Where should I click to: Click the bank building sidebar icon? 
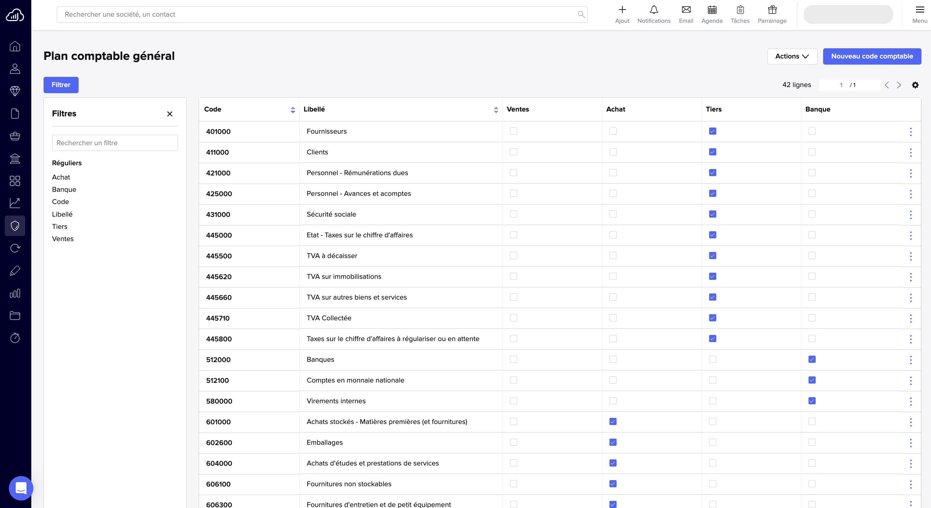coord(15,158)
